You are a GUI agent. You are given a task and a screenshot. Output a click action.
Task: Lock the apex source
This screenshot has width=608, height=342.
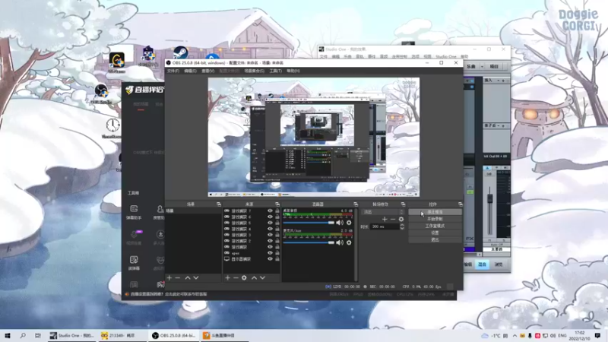pyautogui.click(x=277, y=253)
